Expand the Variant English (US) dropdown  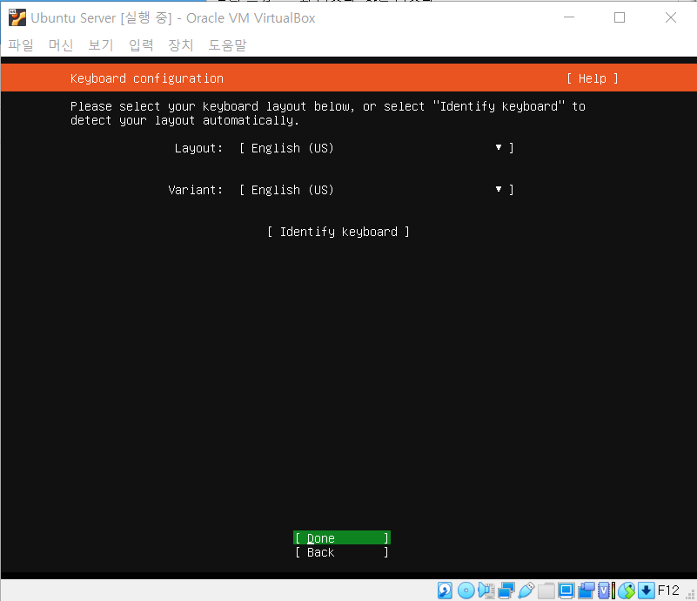pos(377,190)
